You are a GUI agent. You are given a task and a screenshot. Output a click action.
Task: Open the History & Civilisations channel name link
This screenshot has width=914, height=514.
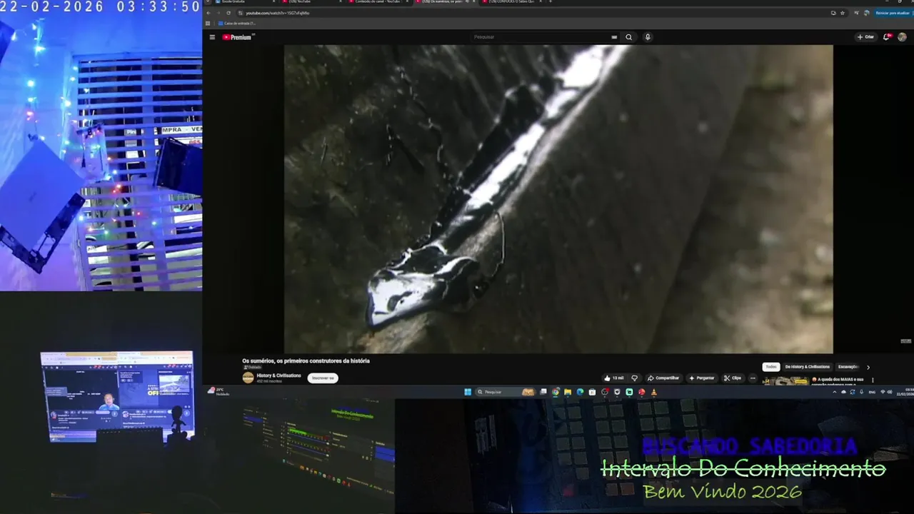278,376
